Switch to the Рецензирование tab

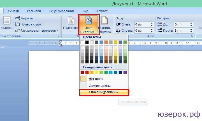point(62,11)
